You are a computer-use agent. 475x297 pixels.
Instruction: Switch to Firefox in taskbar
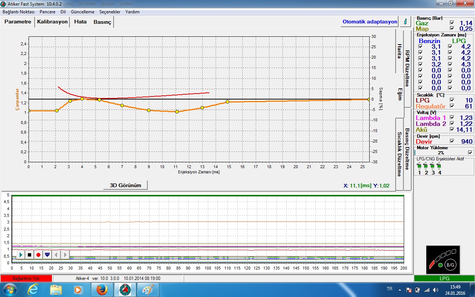point(102,290)
